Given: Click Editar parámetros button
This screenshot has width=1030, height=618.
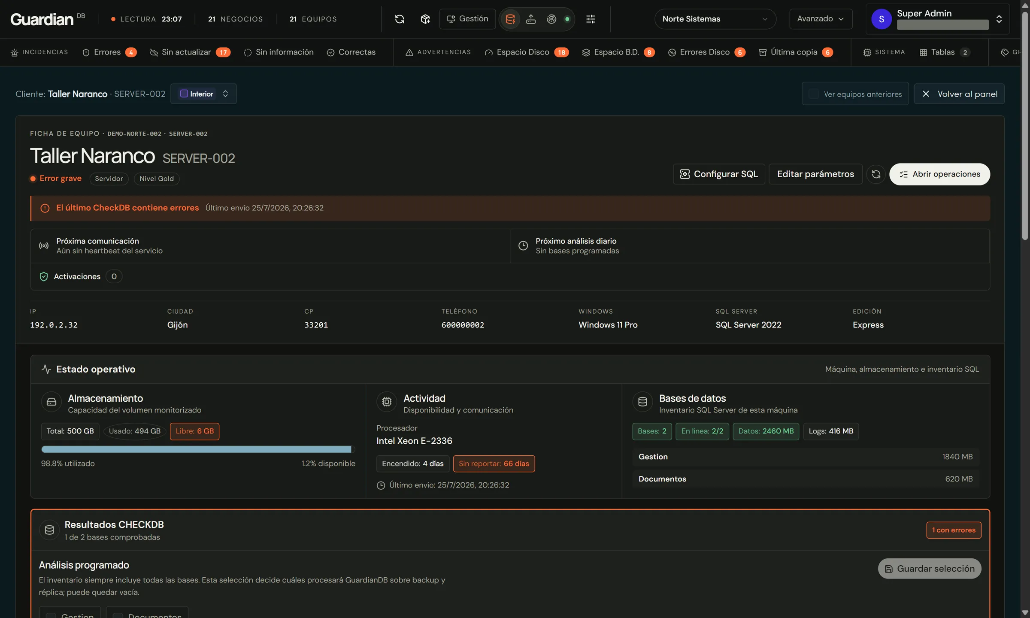Looking at the screenshot, I should (x=815, y=174).
